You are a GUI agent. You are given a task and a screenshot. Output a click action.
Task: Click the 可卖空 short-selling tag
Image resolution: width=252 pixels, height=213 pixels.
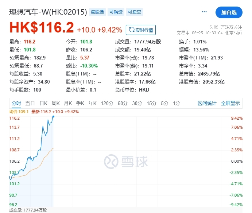135,12
